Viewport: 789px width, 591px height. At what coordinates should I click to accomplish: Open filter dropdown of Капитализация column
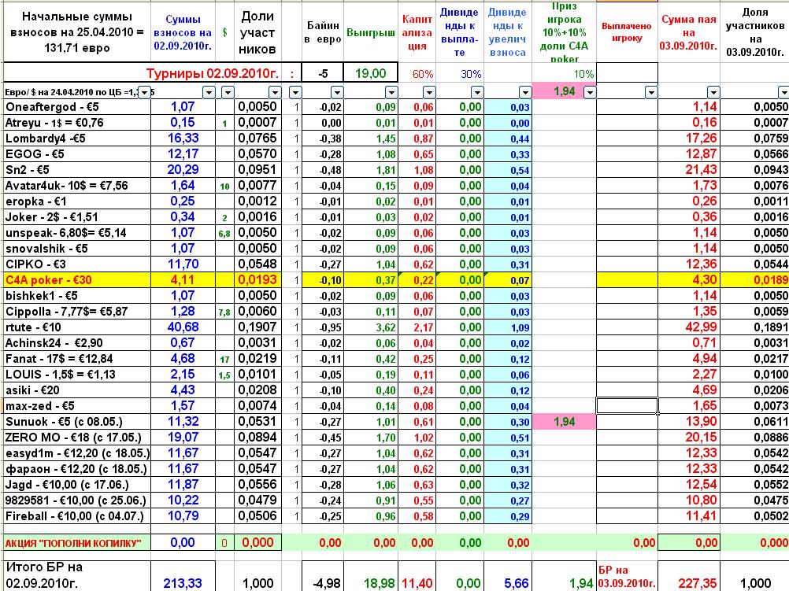click(429, 93)
